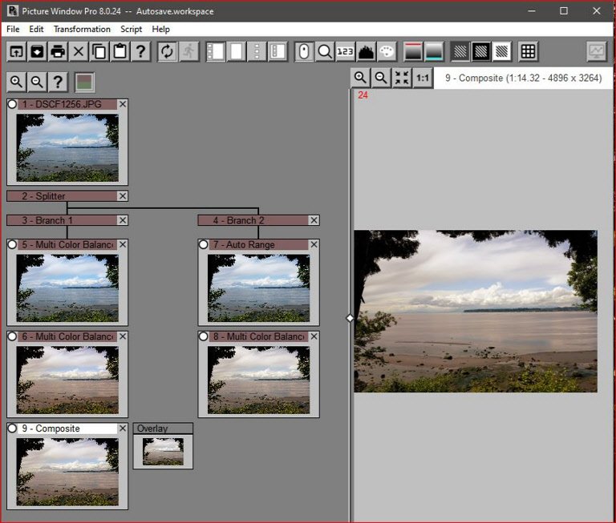Click the zoom-to-fit icon in viewer
The image size is (616, 523).
pos(402,78)
